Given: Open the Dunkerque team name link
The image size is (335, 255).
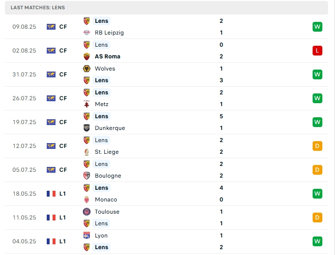Looking at the screenshot, I should 110,128.
